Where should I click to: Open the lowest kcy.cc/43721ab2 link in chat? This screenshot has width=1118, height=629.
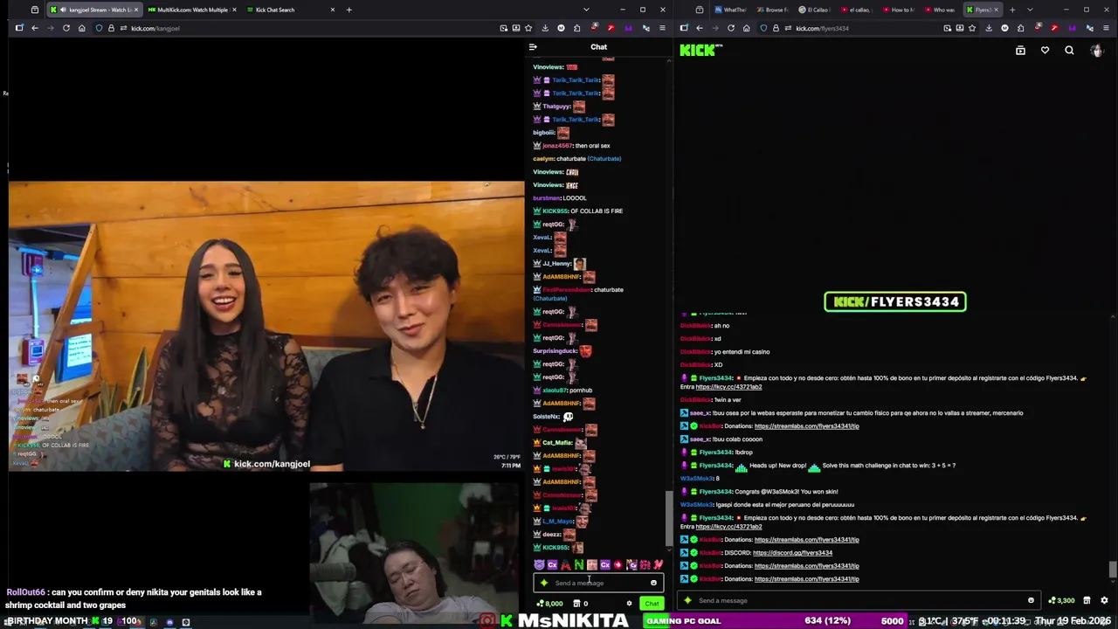pos(728,527)
